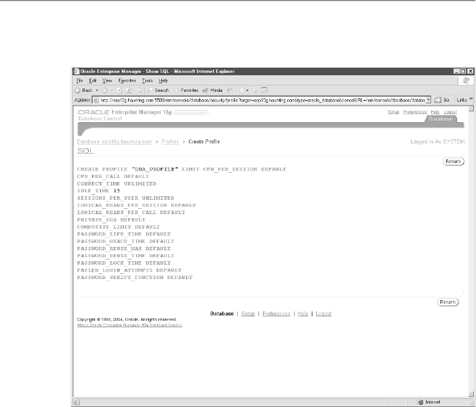Click the SESSIONS_PER_USER UNLIMITED line
The width and height of the screenshot is (476, 407).
click(126, 198)
